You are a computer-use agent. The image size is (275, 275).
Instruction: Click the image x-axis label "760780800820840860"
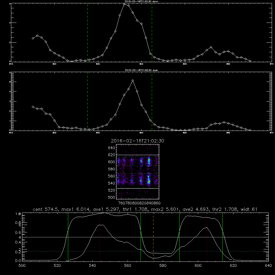tap(139, 203)
